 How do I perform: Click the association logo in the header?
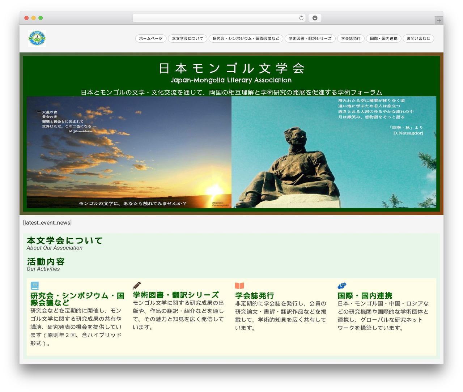point(37,38)
